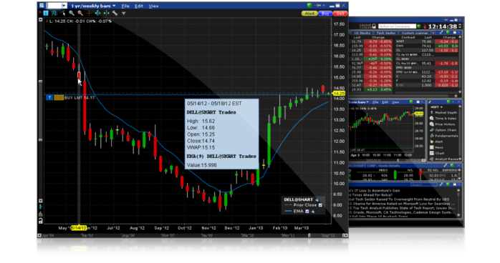This screenshot has height=263, width=500.
Task: Click the Ticker or Company search field
Action: click(397, 26)
